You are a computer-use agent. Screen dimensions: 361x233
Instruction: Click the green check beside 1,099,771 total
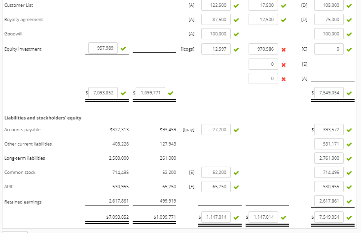(171, 93)
